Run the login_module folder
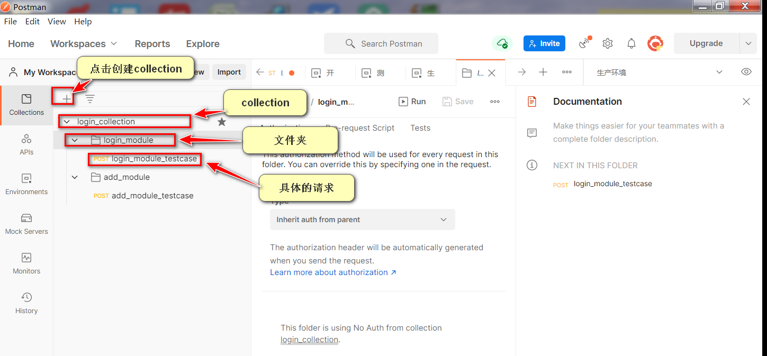This screenshot has width=767, height=356. [x=412, y=102]
